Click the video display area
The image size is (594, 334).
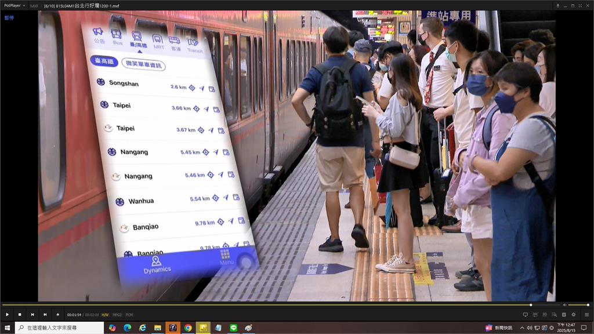(x=296, y=155)
